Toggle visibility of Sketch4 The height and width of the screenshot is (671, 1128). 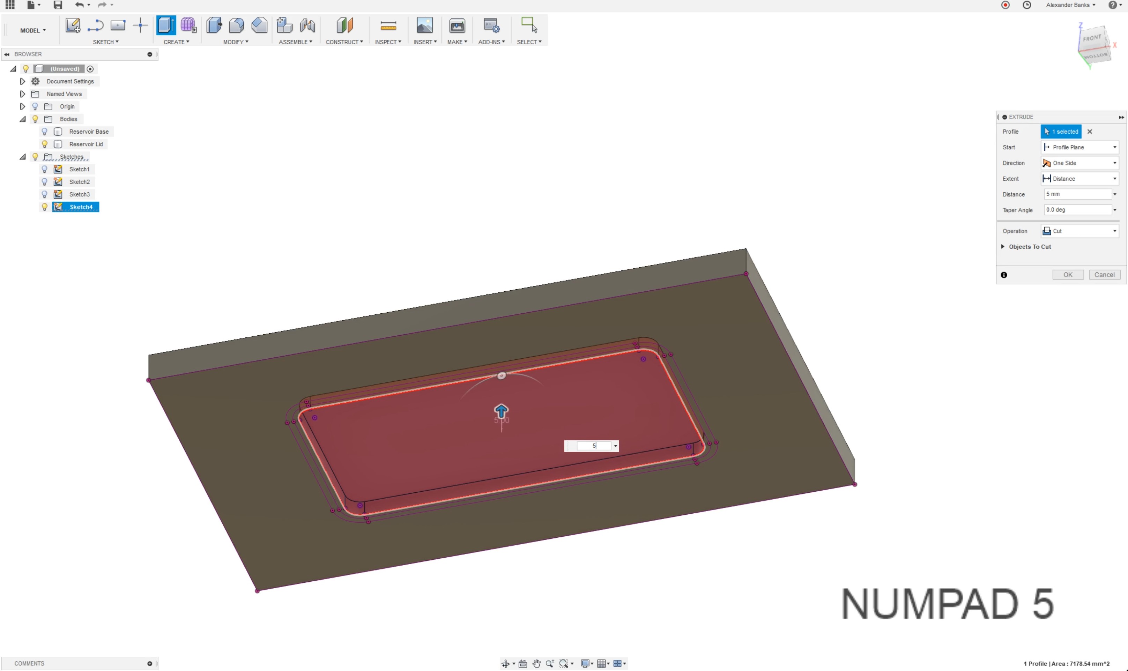coord(44,207)
